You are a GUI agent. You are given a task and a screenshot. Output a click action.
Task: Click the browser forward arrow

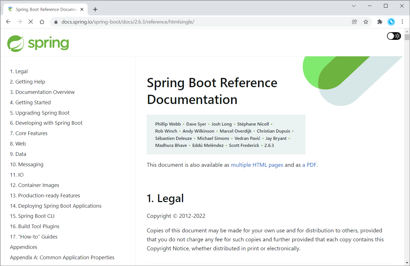point(19,22)
